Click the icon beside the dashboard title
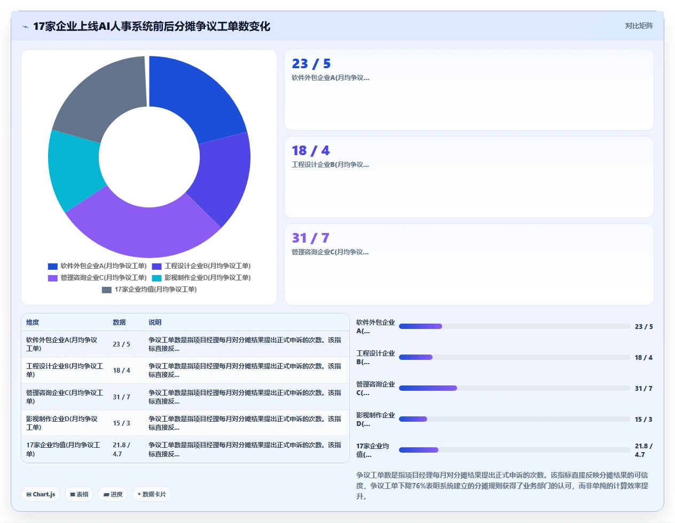This screenshot has width=675, height=523. (25, 27)
